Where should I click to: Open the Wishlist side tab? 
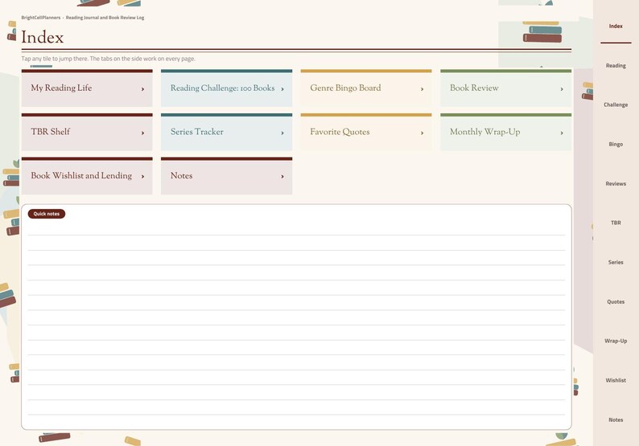coord(616,380)
